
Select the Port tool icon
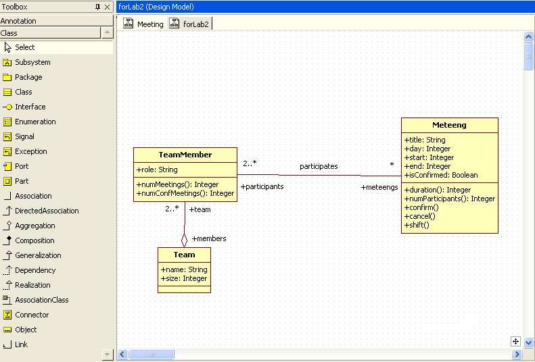point(7,167)
